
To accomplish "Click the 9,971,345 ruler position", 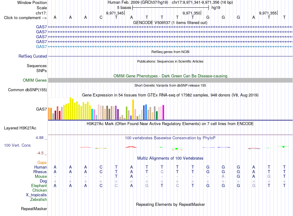I will [x=115, y=13].
